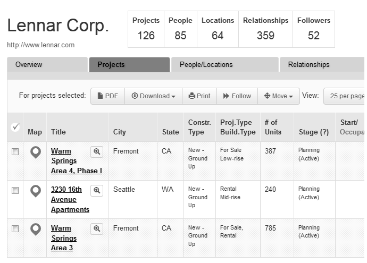Tick checkbox for 3230 16th Avenue Apartments
The image size is (367, 263).
click(x=15, y=191)
